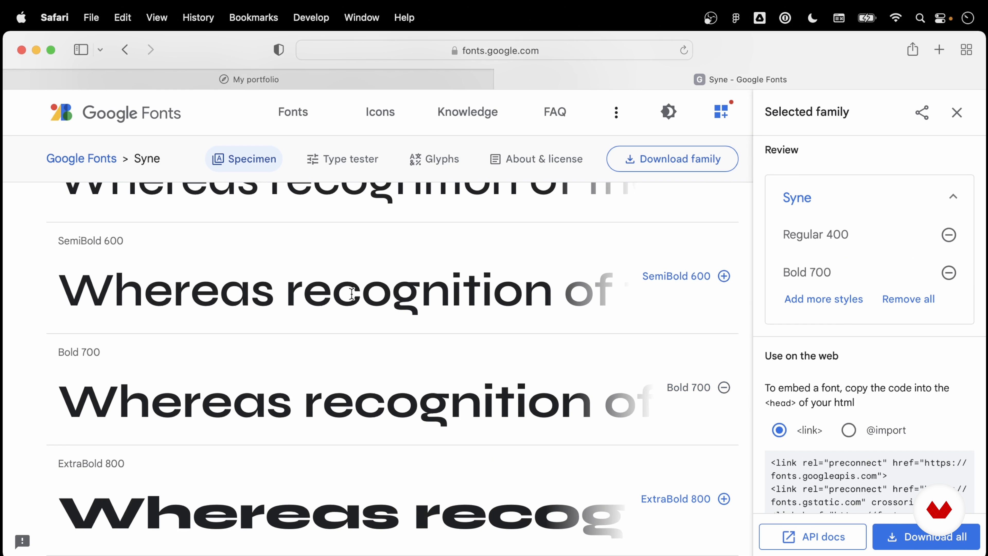The image size is (988, 556).
Task: Open the Icons nav item
Action: point(380,112)
